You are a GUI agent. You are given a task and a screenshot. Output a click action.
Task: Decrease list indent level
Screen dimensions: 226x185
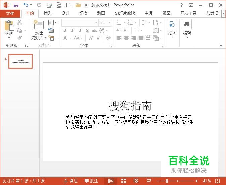(119, 30)
